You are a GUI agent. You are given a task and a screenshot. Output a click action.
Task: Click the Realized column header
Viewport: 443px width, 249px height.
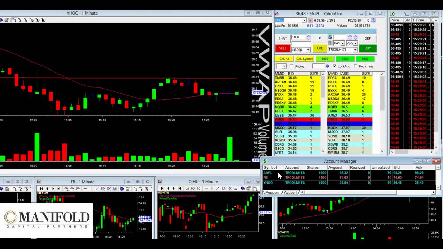(x=360, y=167)
